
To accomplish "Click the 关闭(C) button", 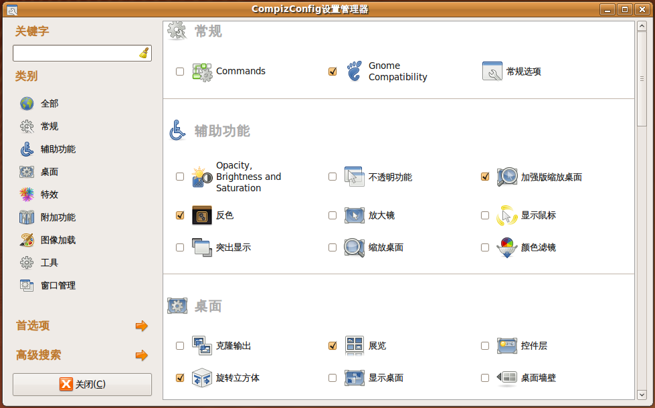I will pos(82,384).
